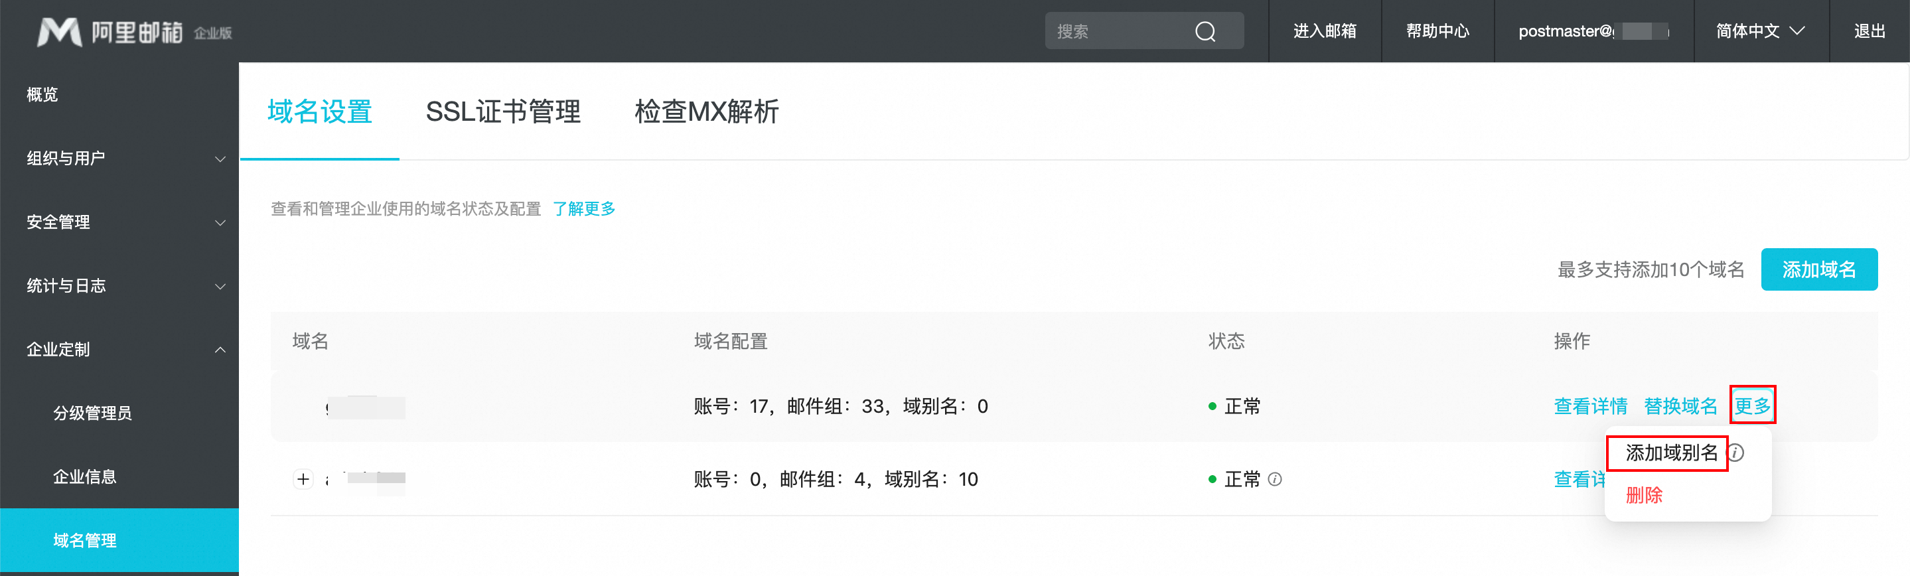Switch to the SSL证书管理 tab

pos(502,112)
